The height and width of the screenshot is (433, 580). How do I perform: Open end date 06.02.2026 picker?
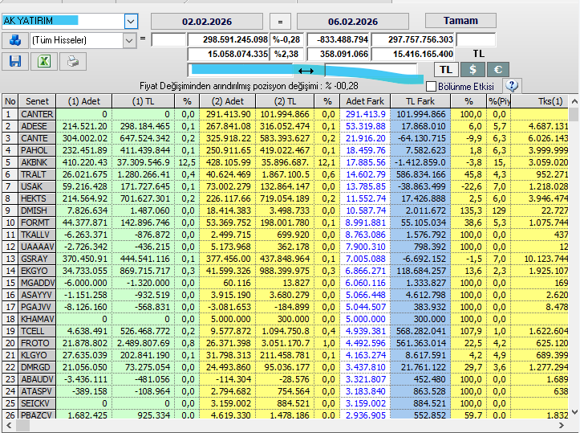(x=353, y=22)
